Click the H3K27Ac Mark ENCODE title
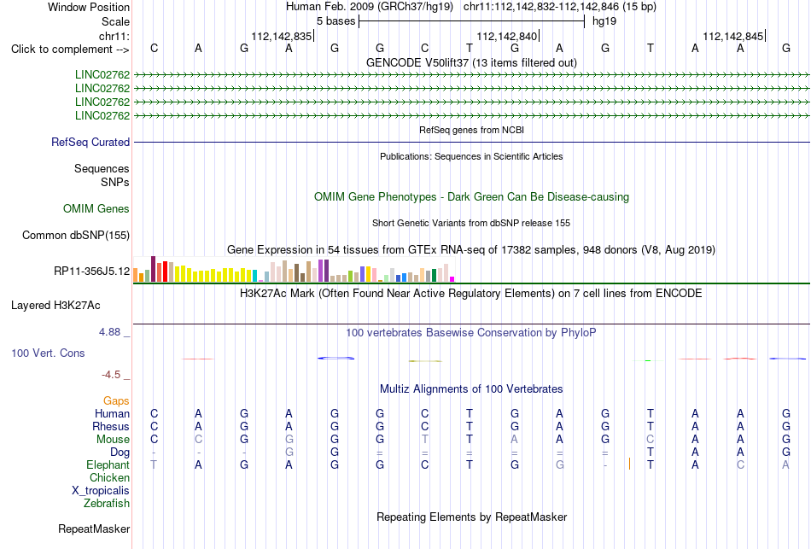Viewport: 811px width, 549px height. pos(471,294)
